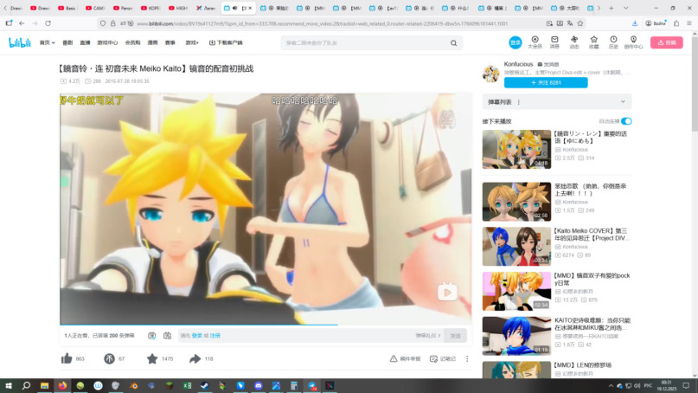Bookmark page with address bar star
Image resolution: width=698 pixels, height=393 pixels.
pyautogui.click(x=580, y=23)
